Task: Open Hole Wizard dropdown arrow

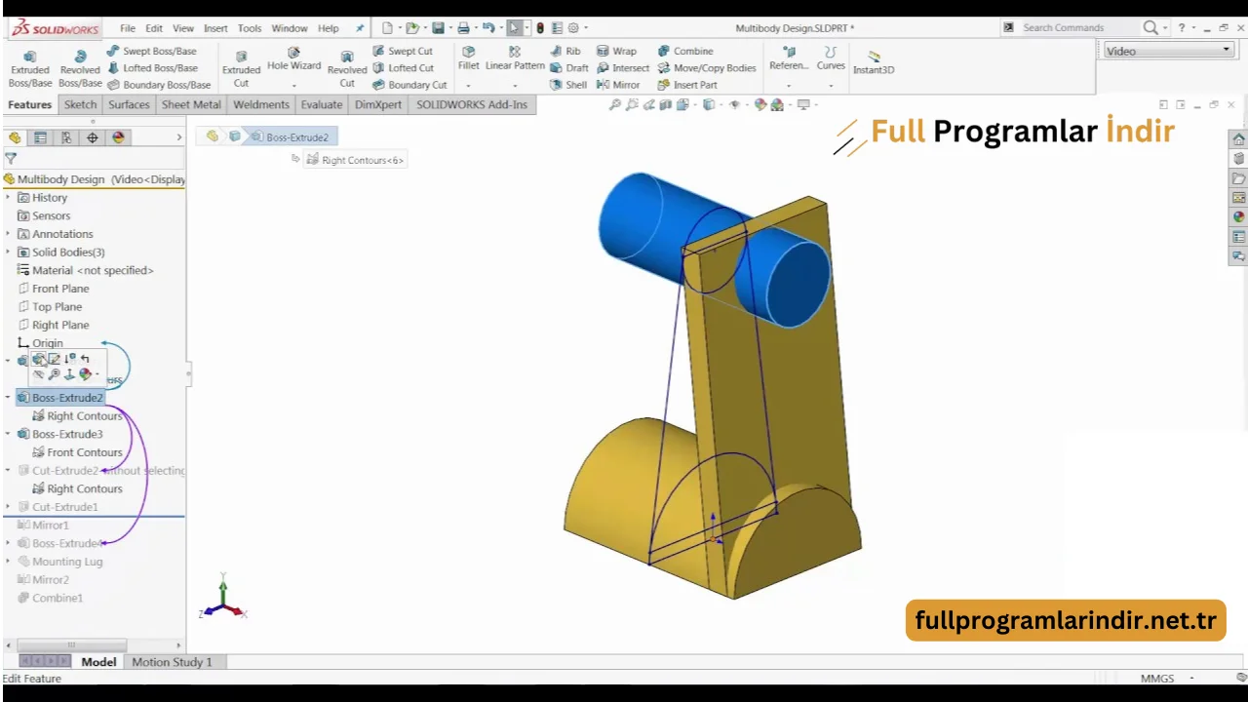Action: [293, 86]
